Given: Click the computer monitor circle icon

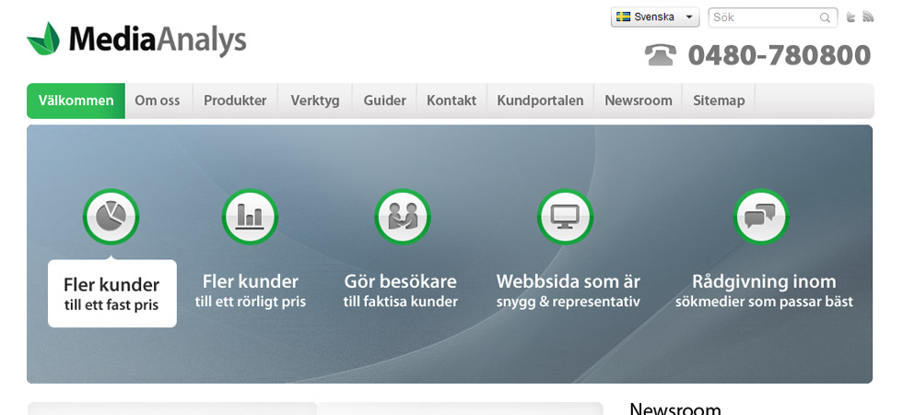Looking at the screenshot, I should tap(565, 217).
